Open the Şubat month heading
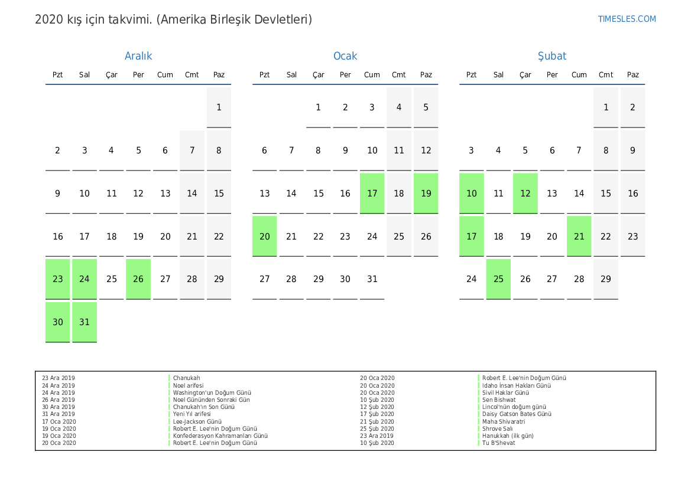This screenshot has height=488, width=691. (x=551, y=56)
